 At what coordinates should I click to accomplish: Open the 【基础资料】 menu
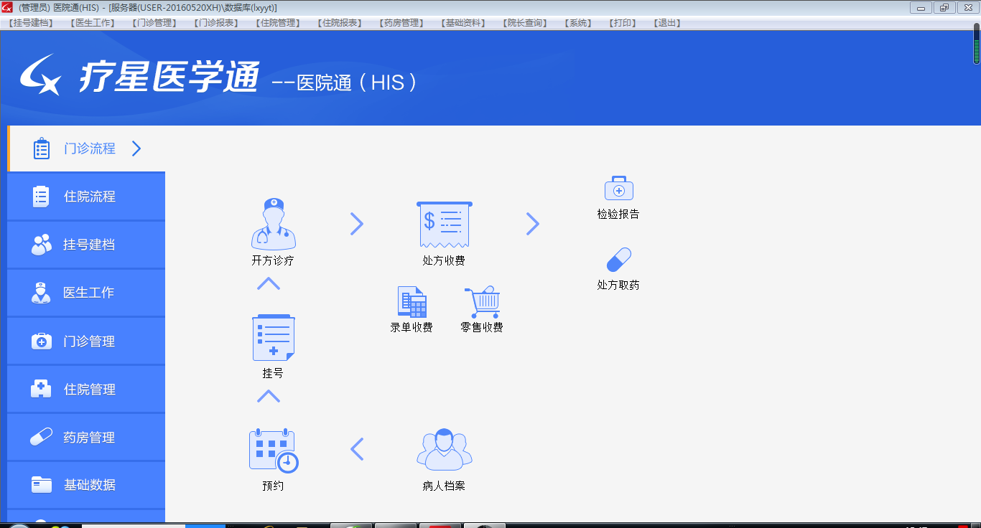(464, 23)
